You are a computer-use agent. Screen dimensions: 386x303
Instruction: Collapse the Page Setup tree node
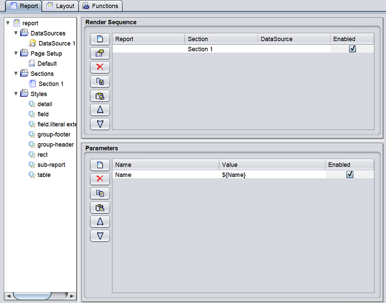tap(15, 53)
